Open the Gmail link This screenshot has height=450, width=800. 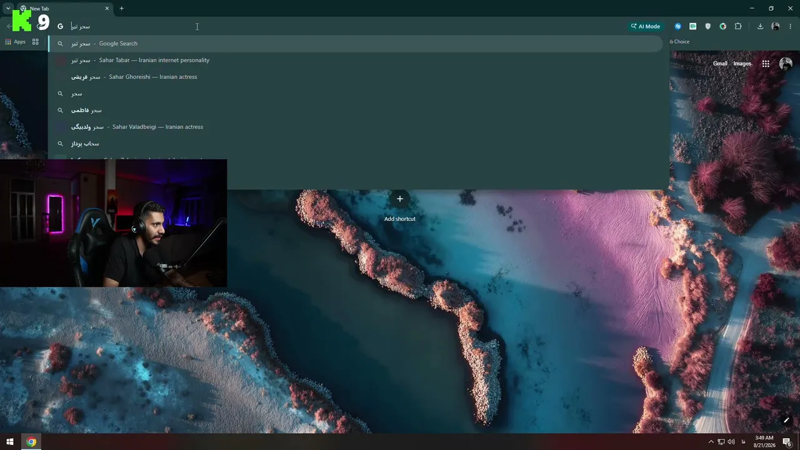click(x=720, y=64)
